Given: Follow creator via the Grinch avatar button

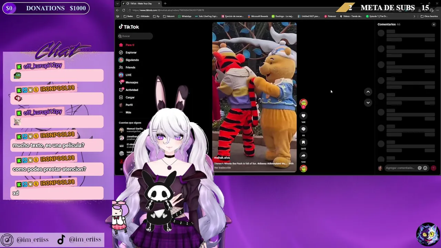Looking at the screenshot, I should [x=303, y=103].
